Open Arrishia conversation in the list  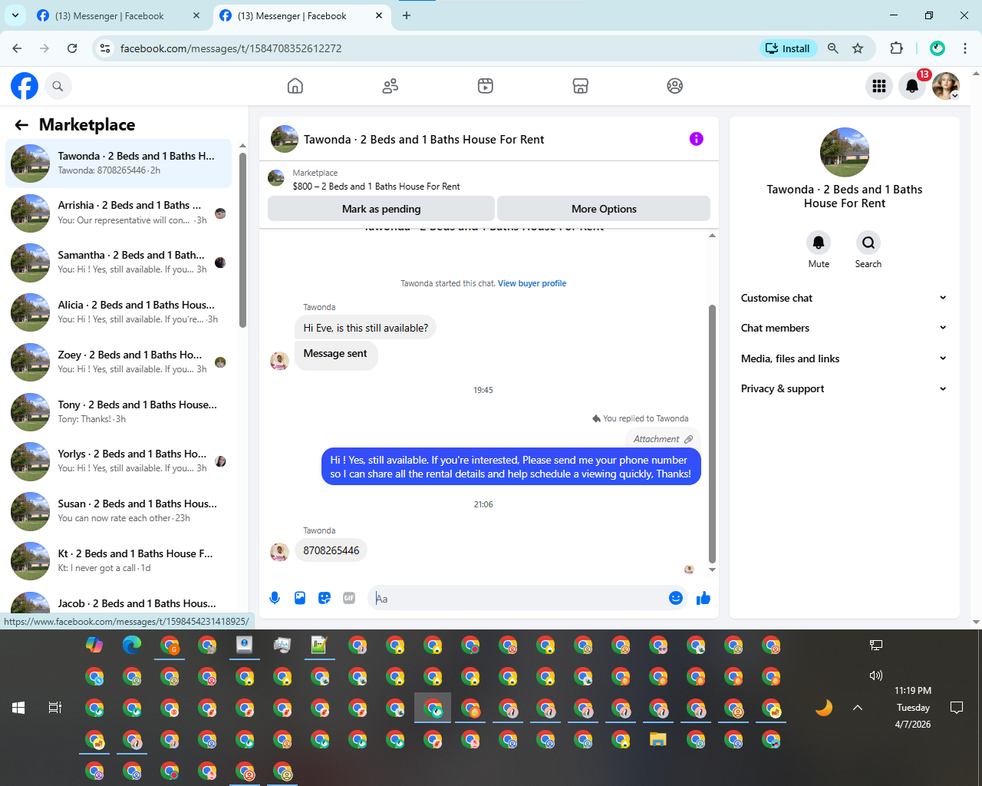(119, 213)
